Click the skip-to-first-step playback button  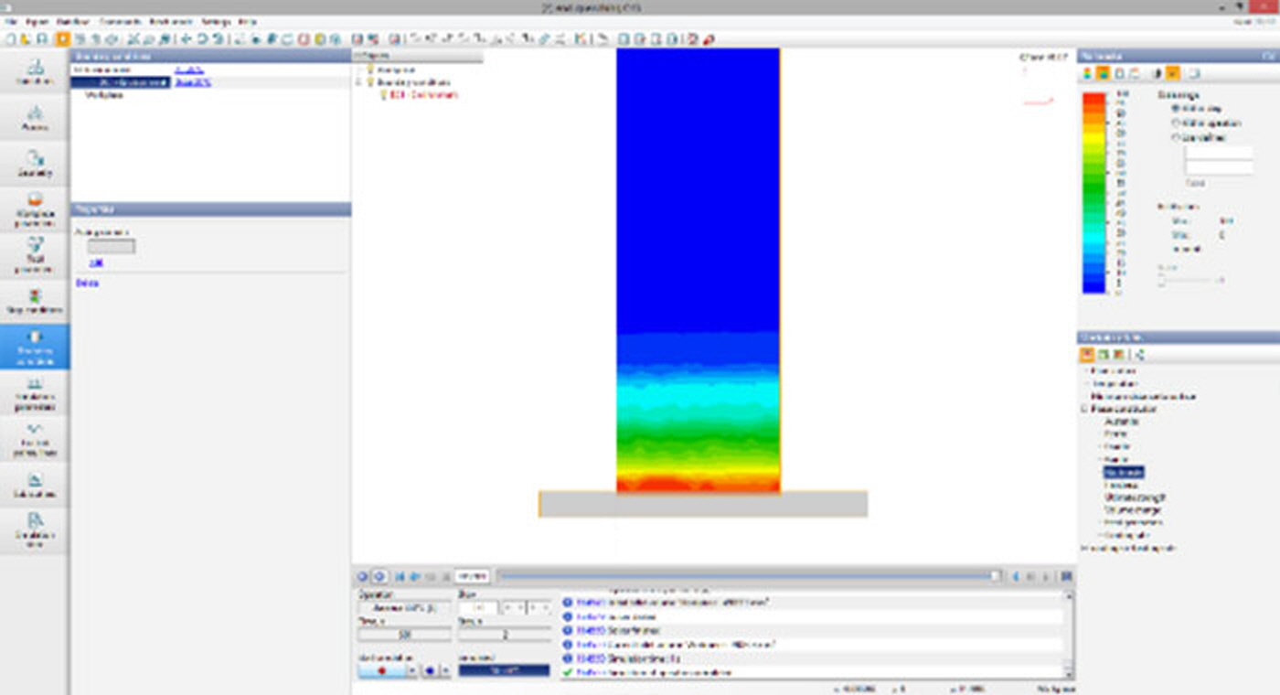tap(400, 576)
